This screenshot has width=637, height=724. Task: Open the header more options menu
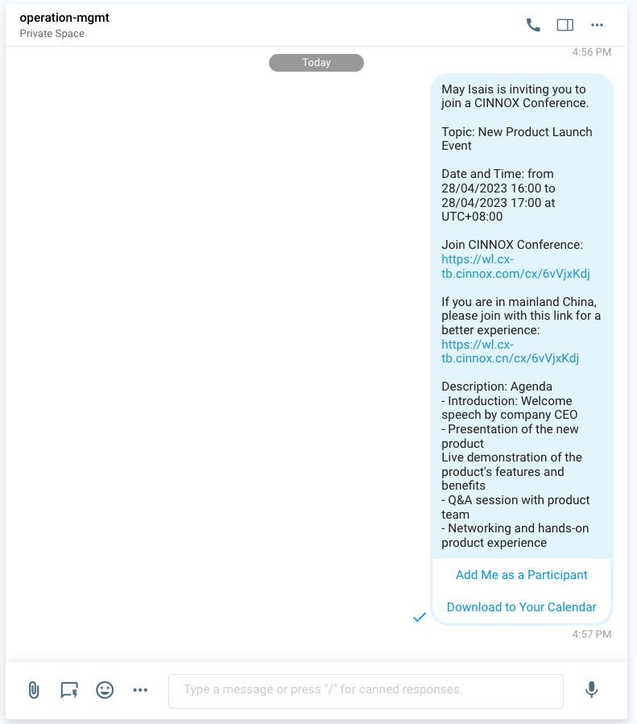tap(597, 25)
